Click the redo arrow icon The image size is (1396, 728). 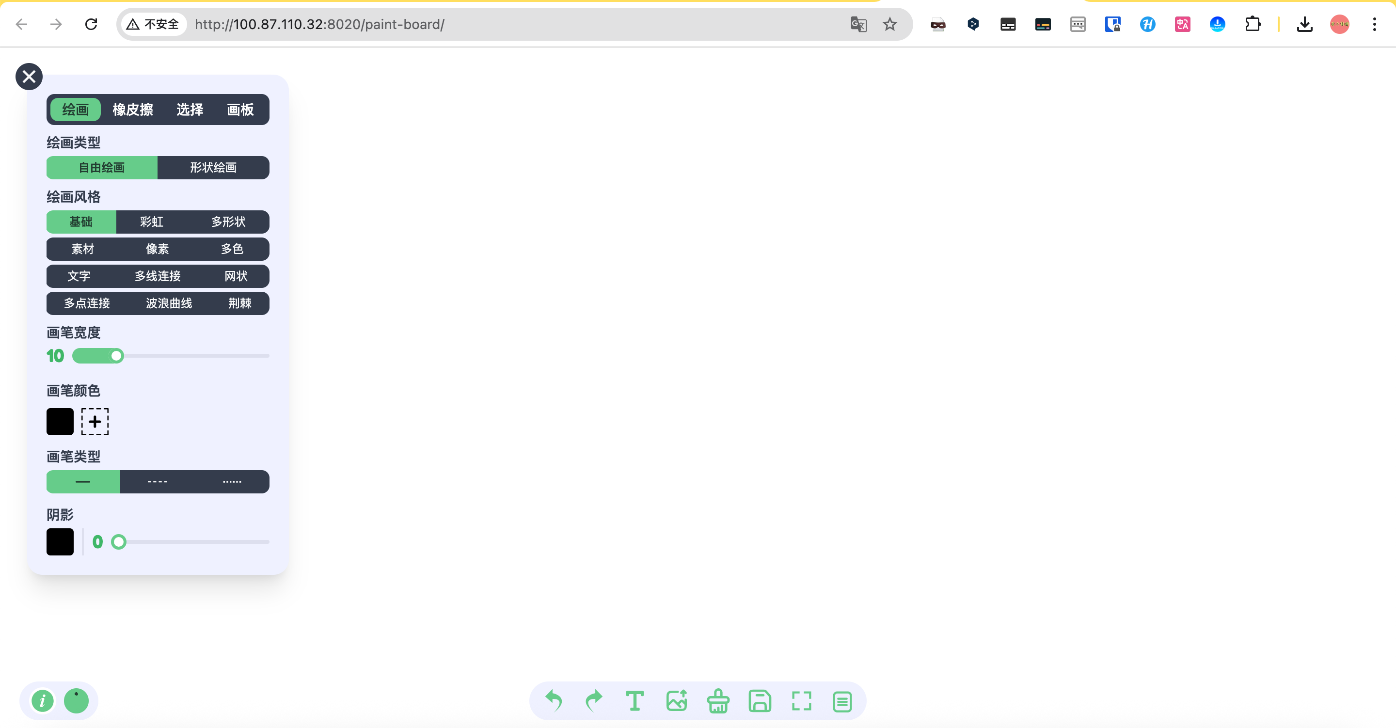coord(594,700)
